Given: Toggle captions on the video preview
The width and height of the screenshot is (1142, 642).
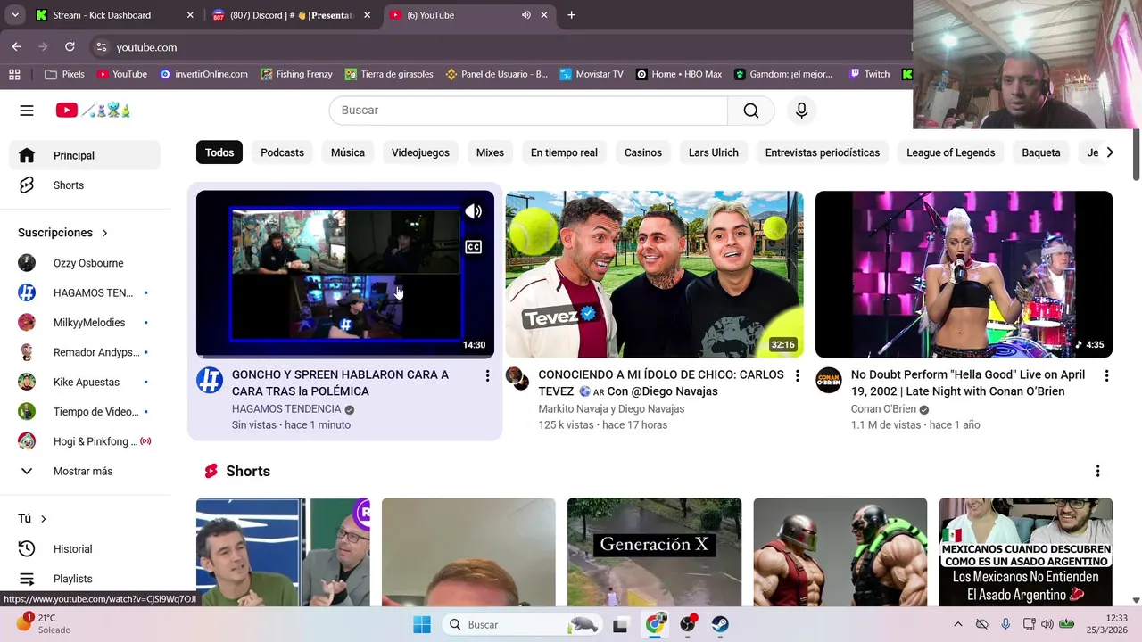Looking at the screenshot, I should pyautogui.click(x=473, y=247).
